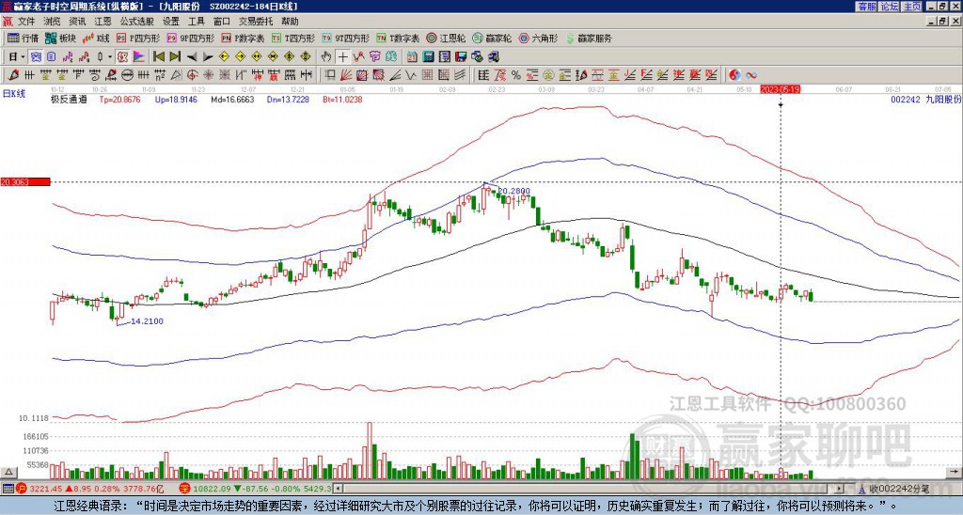Open the 板块 sector view

[x=60, y=38]
